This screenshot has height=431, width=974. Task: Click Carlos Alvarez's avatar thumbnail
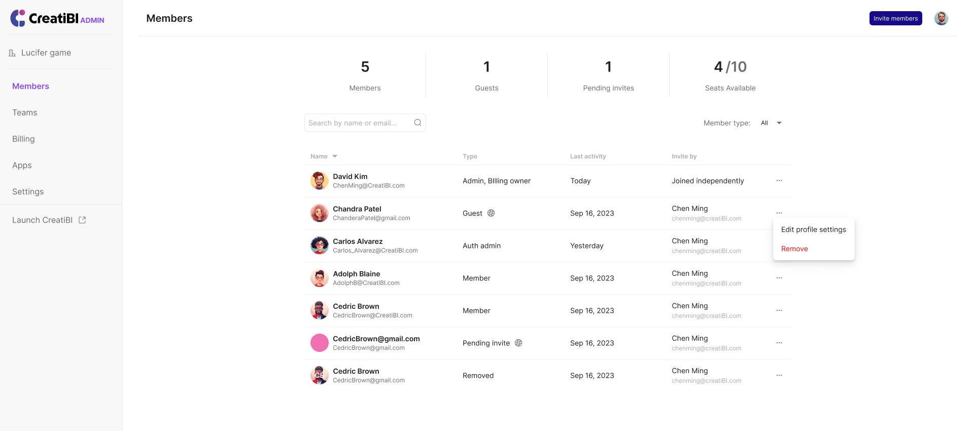coord(319,246)
